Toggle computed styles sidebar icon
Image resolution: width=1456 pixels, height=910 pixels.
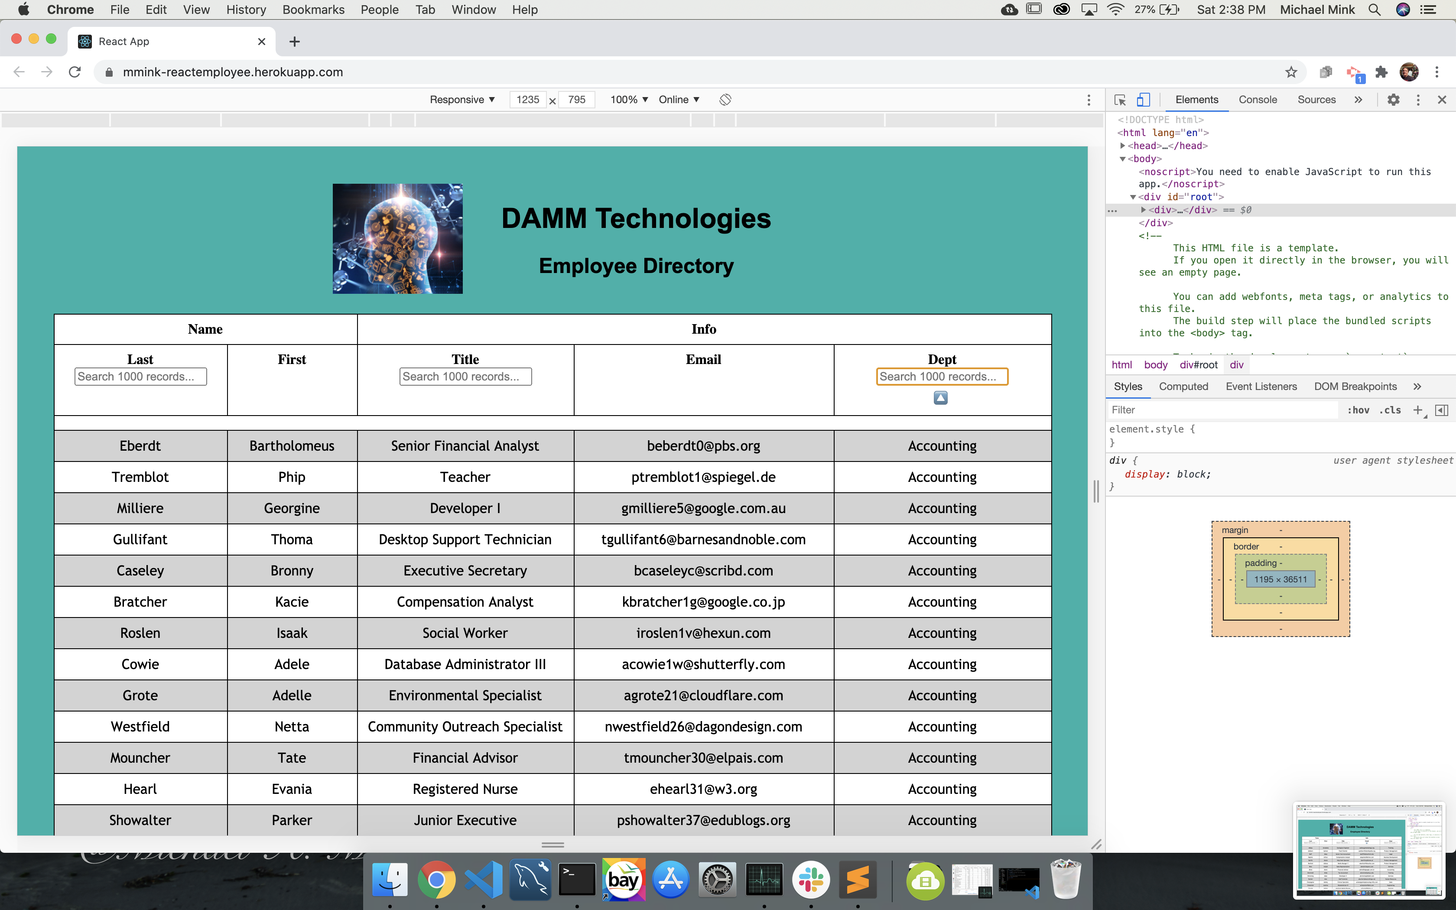coord(1442,410)
